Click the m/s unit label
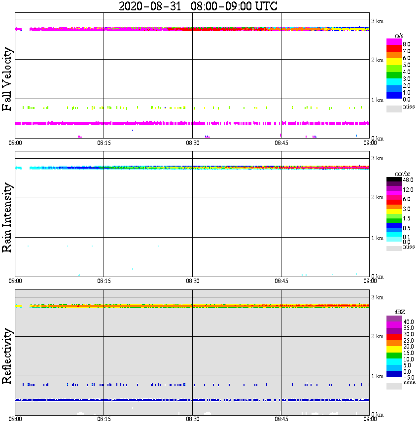This screenshot has width=419, height=428. click(x=399, y=36)
